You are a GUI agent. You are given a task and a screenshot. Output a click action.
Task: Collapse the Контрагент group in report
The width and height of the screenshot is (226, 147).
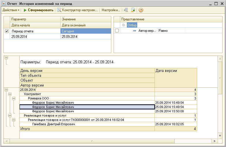click(10, 94)
